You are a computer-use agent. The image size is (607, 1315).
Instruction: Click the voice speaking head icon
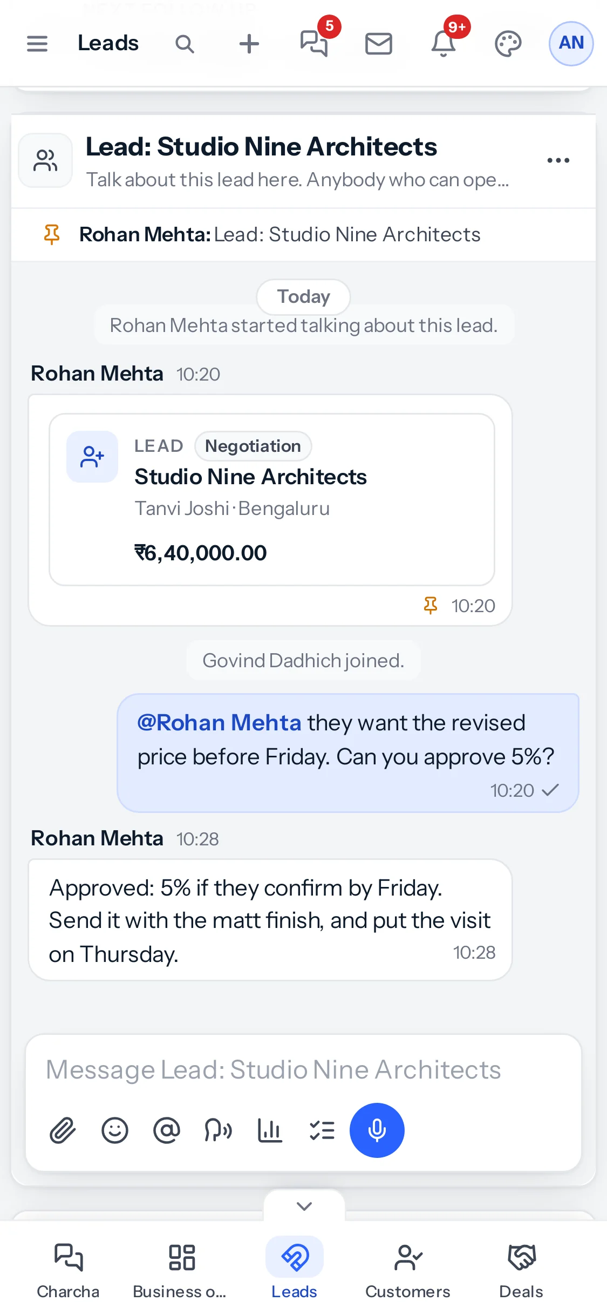point(219,1130)
